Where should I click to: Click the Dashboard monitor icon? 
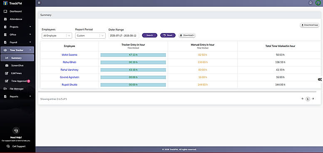[x=5, y=12]
